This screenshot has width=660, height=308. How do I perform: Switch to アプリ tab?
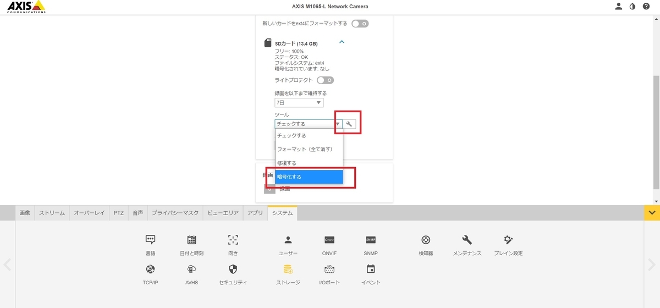[x=255, y=213]
